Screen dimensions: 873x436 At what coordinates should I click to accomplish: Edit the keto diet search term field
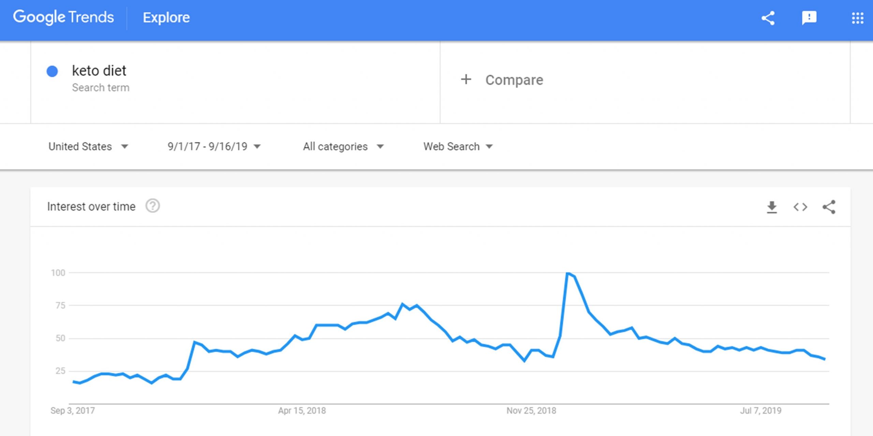235,82
